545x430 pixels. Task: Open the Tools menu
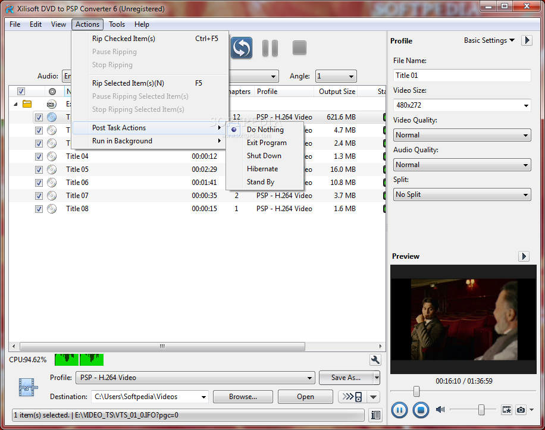tap(117, 24)
